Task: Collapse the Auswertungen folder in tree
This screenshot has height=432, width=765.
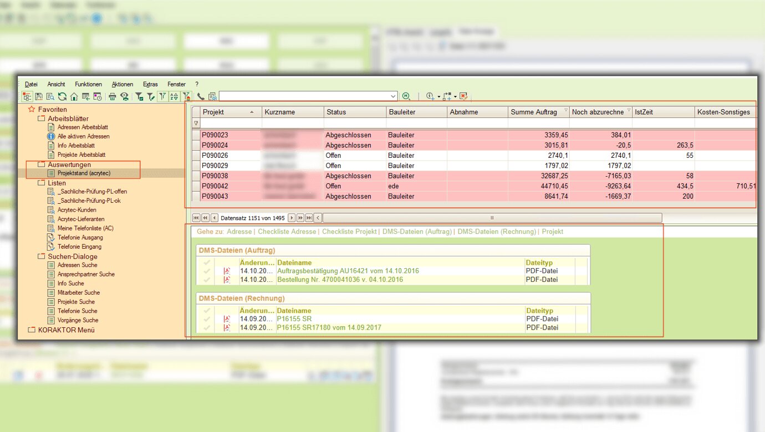Action: [x=42, y=164]
